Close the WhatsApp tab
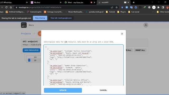Screen dimensions: 169x95 pyautogui.click(x=27, y=2)
